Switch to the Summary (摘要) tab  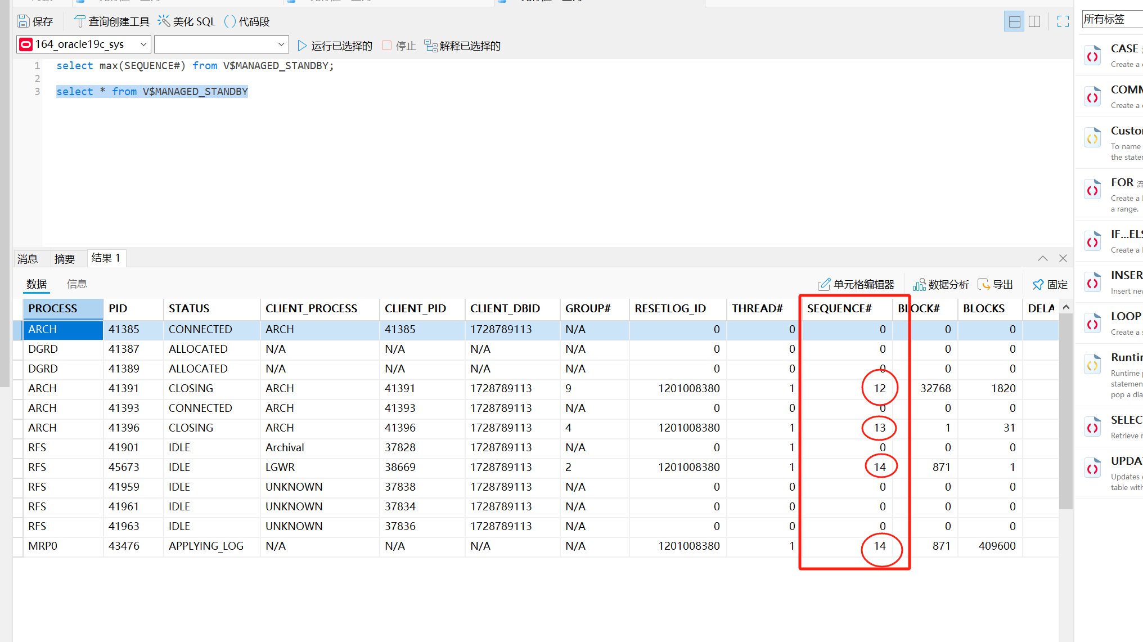(64, 259)
